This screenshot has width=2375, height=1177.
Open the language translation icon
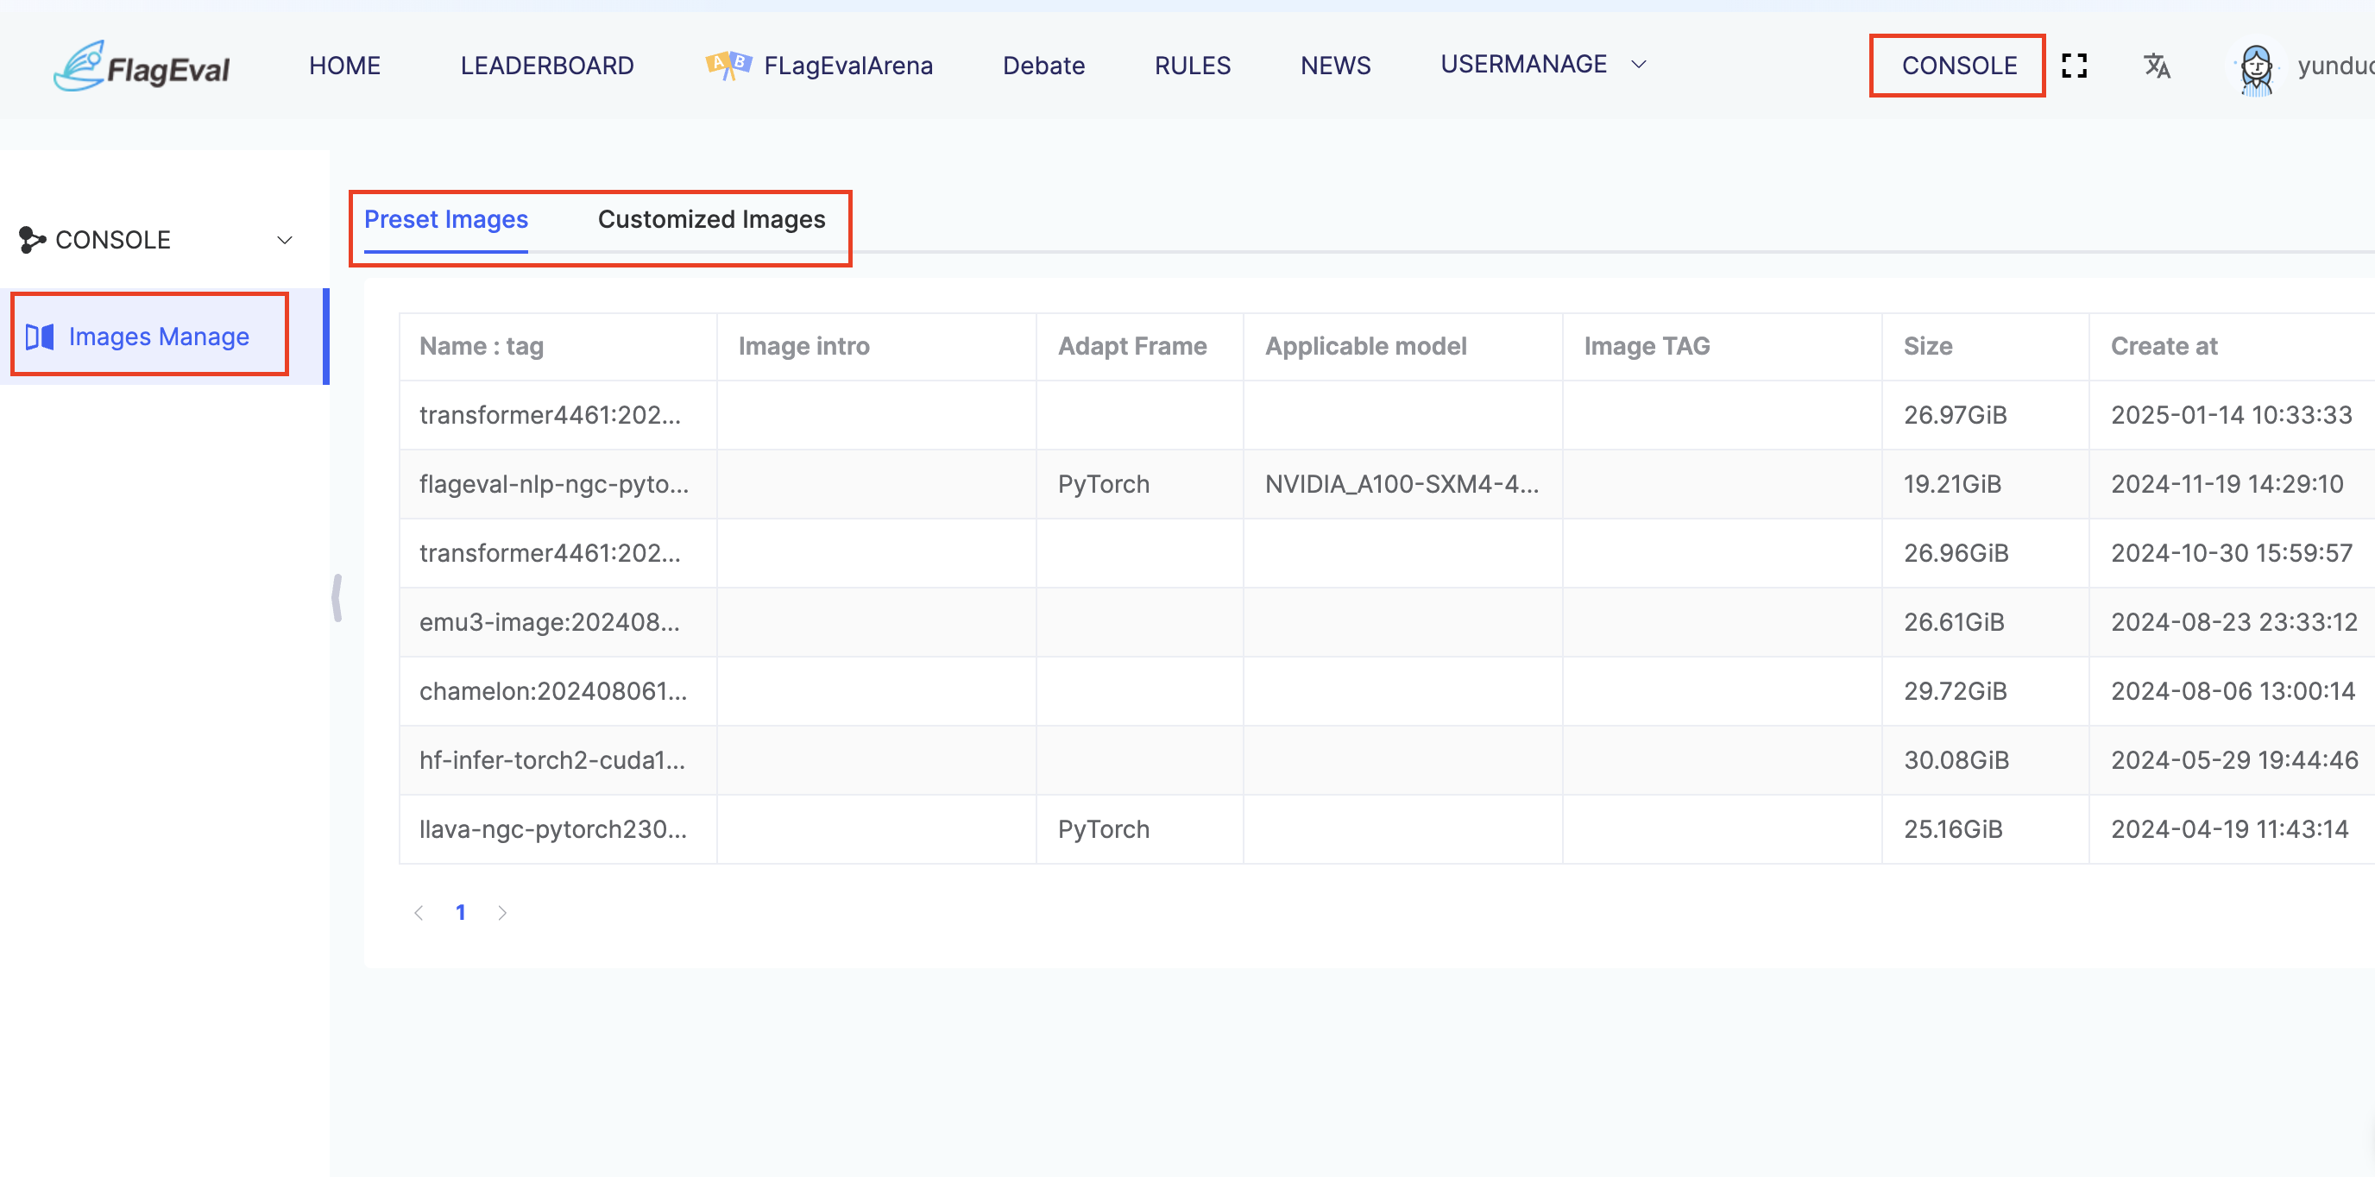2157,66
